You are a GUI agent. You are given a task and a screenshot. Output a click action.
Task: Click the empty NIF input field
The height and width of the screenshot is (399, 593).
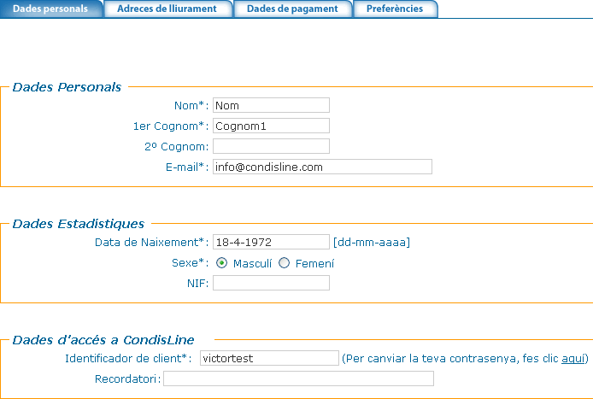click(x=271, y=283)
